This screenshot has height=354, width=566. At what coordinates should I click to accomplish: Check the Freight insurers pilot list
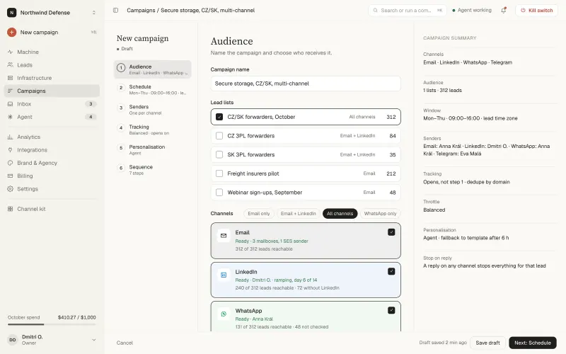[219, 173]
